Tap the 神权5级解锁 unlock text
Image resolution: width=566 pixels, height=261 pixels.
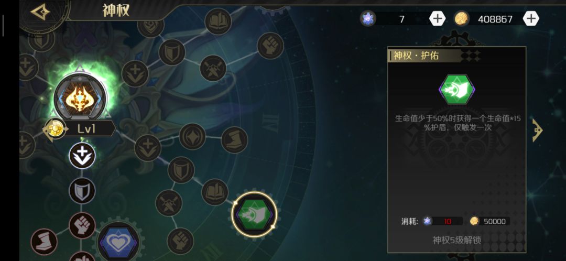pos(456,240)
